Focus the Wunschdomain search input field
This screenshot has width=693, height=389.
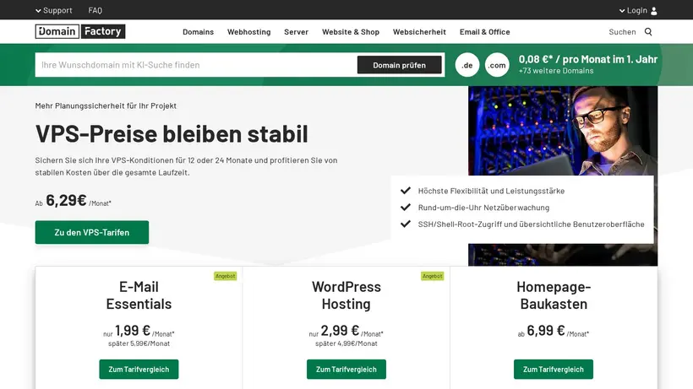pyautogui.click(x=196, y=65)
